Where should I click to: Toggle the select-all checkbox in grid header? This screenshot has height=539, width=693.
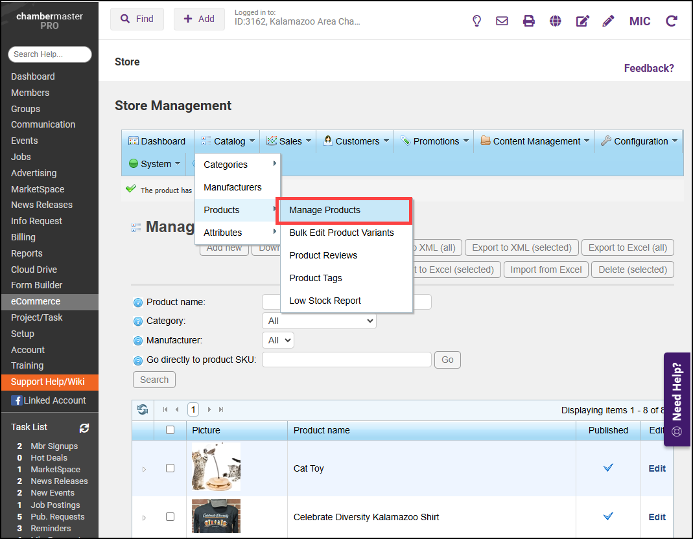point(170,430)
